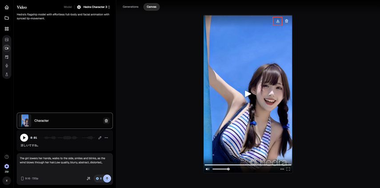Submit generation with the up arrow button
The width and height of the screenshot is (380, 188).
pyautogui.click(x=107, y=179)
